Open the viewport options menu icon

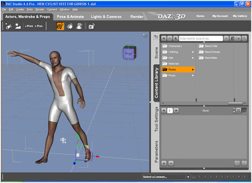click(145, 35)
